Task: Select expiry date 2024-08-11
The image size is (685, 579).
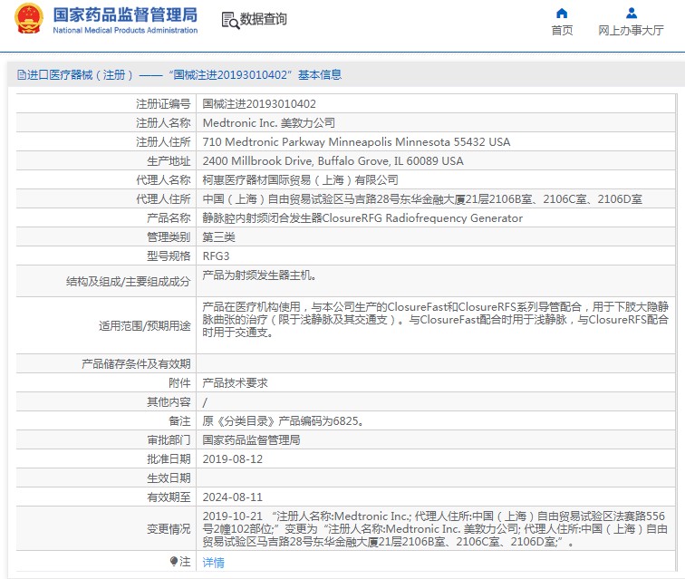Action: pyautogui.click(x=232, y=497)
